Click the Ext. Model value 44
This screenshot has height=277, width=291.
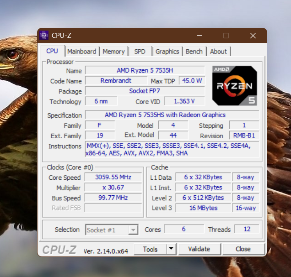pyautogui.click(x=173, y=136)
